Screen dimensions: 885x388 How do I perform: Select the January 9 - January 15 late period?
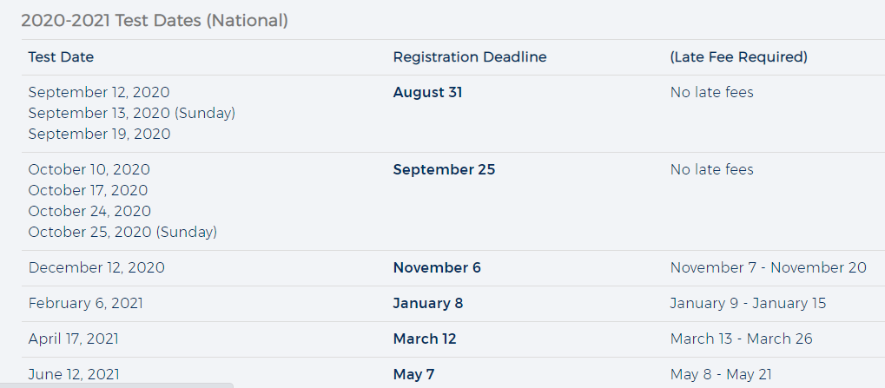[x=749, y=303]
